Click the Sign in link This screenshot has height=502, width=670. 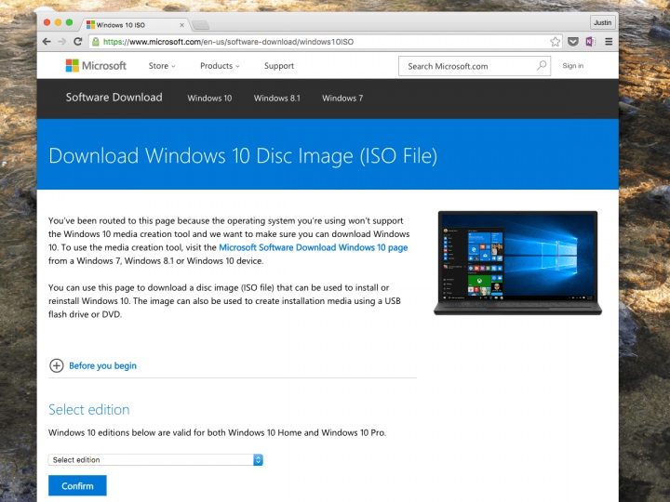click(572, 66)
